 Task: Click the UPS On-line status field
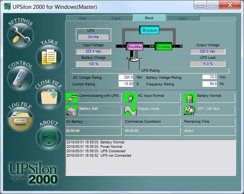[x=93, y=37]
